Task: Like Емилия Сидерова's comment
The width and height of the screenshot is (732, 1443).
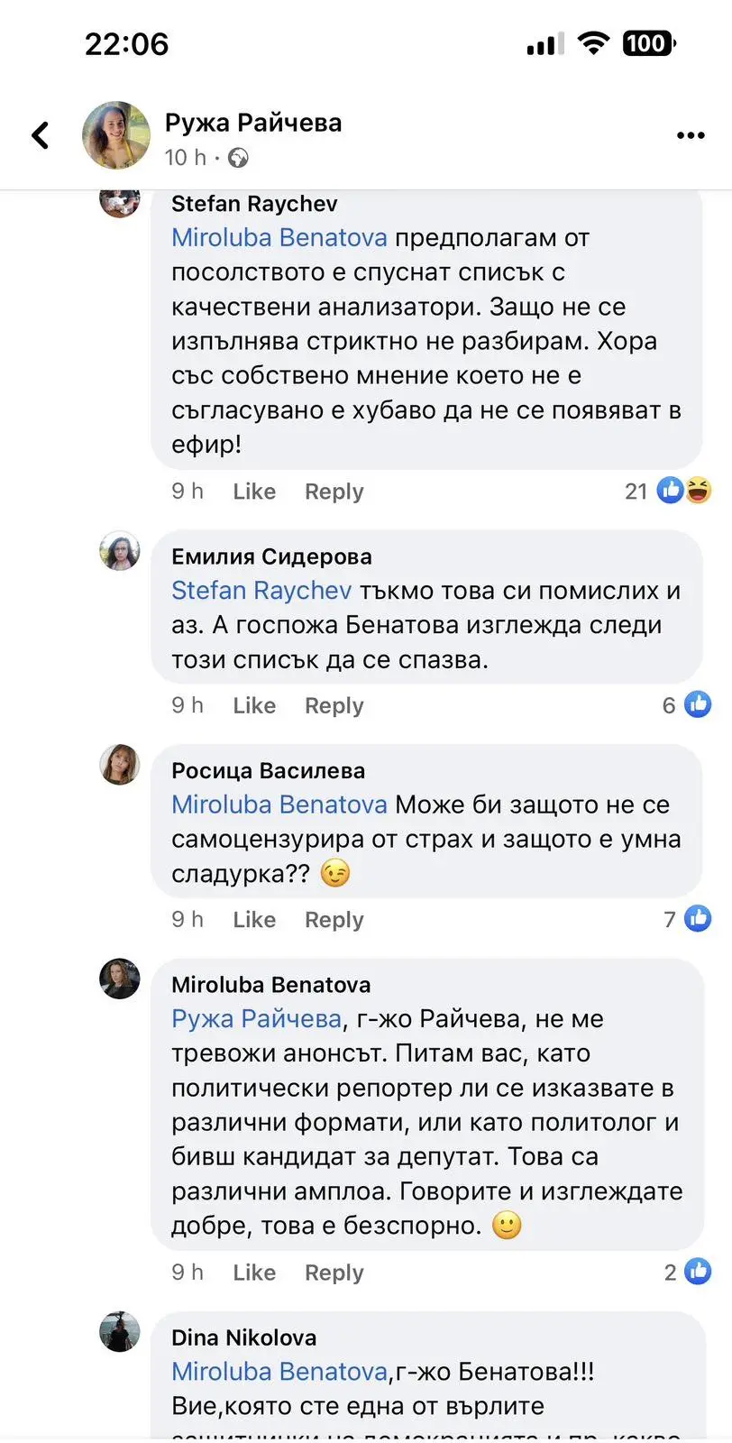Action: click(254, 705)
